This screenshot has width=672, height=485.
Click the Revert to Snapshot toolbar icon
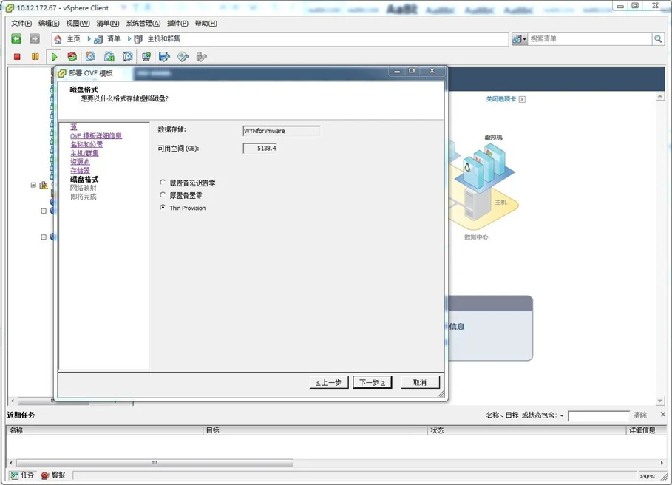click(109, 56)
